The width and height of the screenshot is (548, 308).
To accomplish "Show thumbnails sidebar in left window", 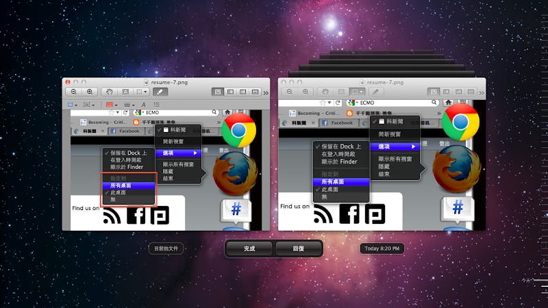I will (230, 92).
